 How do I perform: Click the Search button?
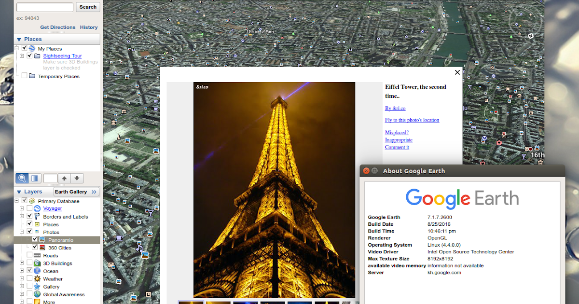click(x=88, y=7)
